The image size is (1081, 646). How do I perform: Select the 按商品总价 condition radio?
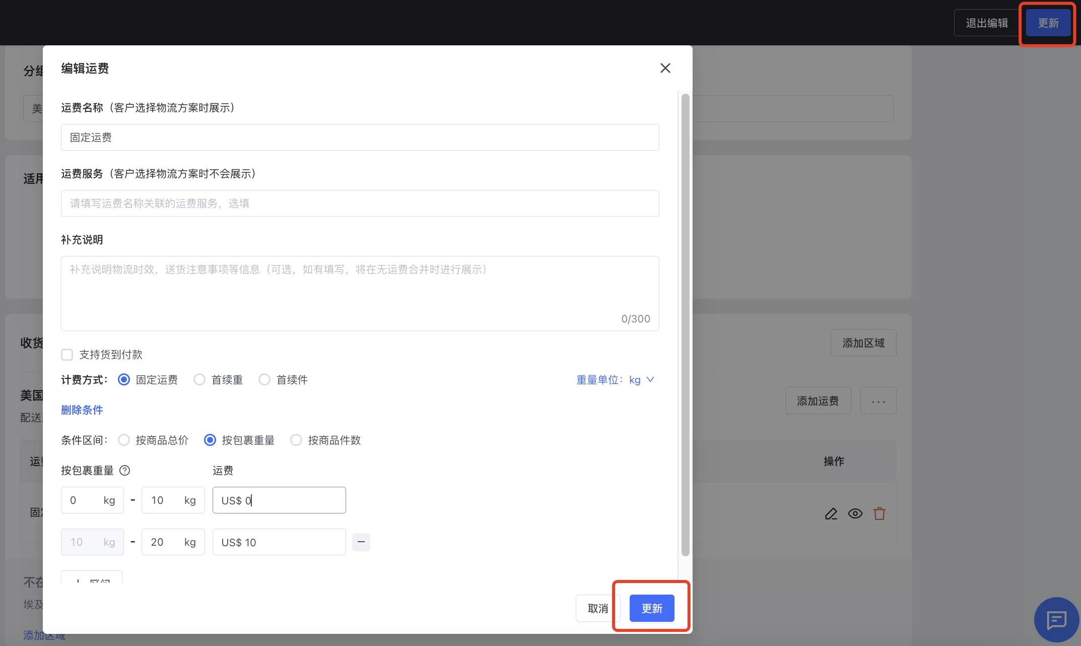[123, 440]
